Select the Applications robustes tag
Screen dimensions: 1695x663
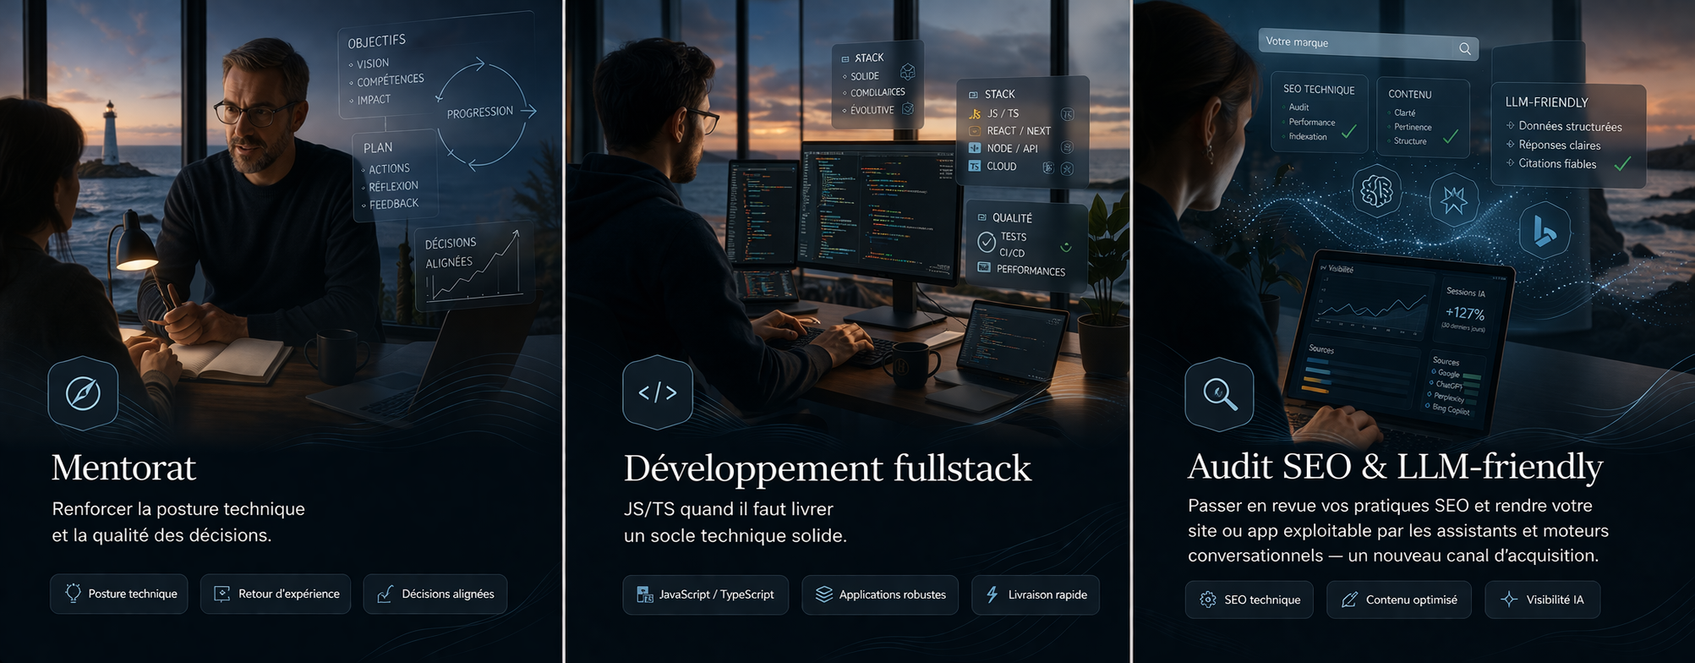point(880,595)
